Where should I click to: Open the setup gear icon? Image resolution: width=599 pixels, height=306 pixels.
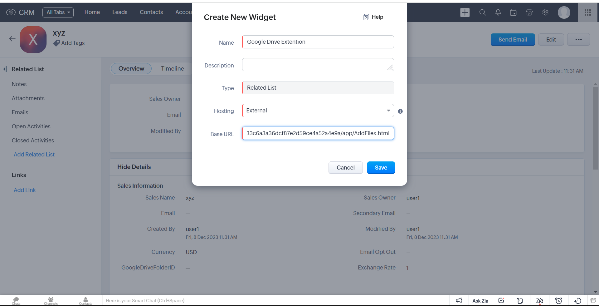coord(545,12)
